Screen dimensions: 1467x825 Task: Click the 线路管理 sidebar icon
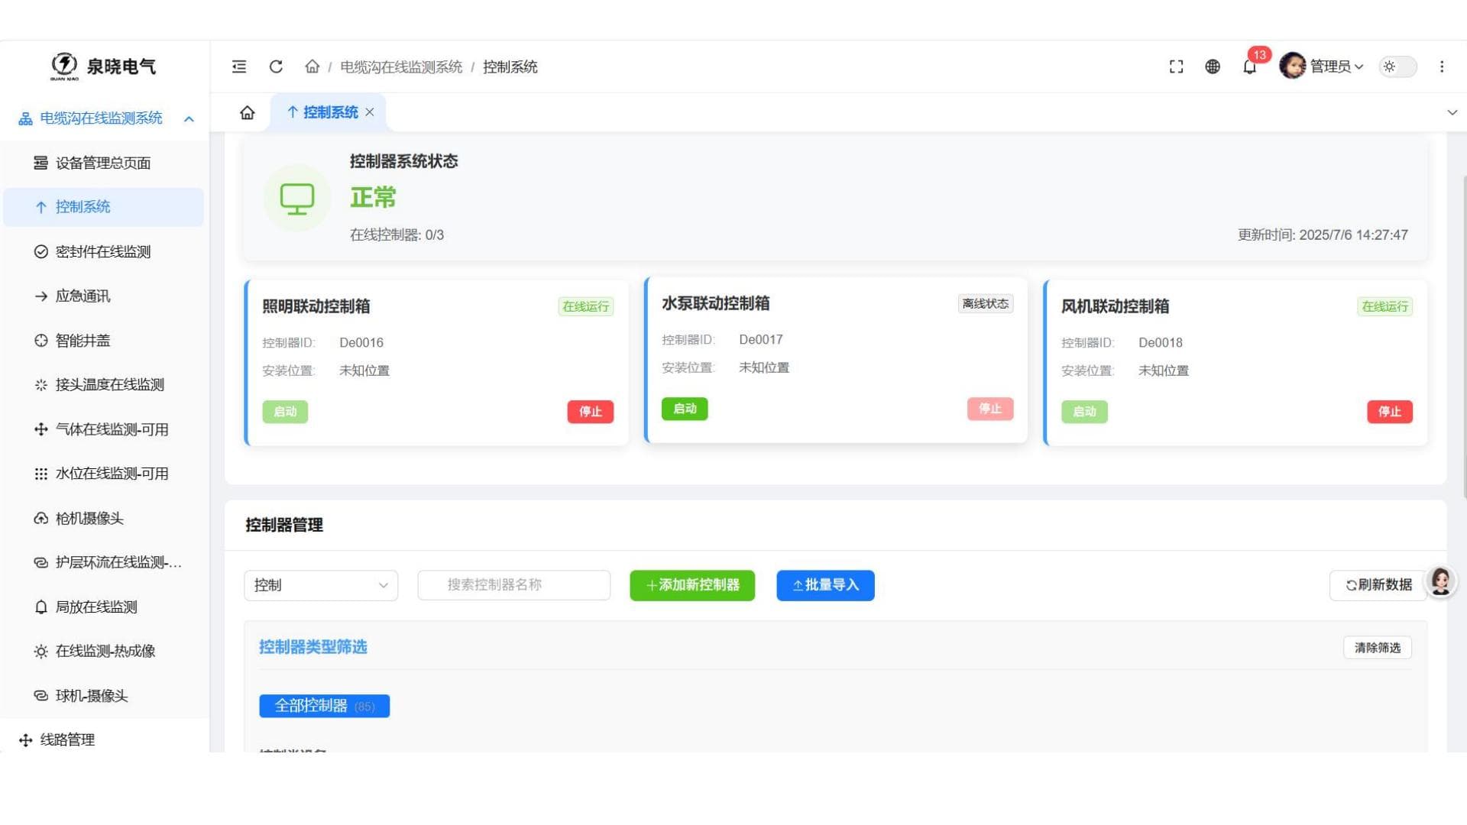point(25,740)
